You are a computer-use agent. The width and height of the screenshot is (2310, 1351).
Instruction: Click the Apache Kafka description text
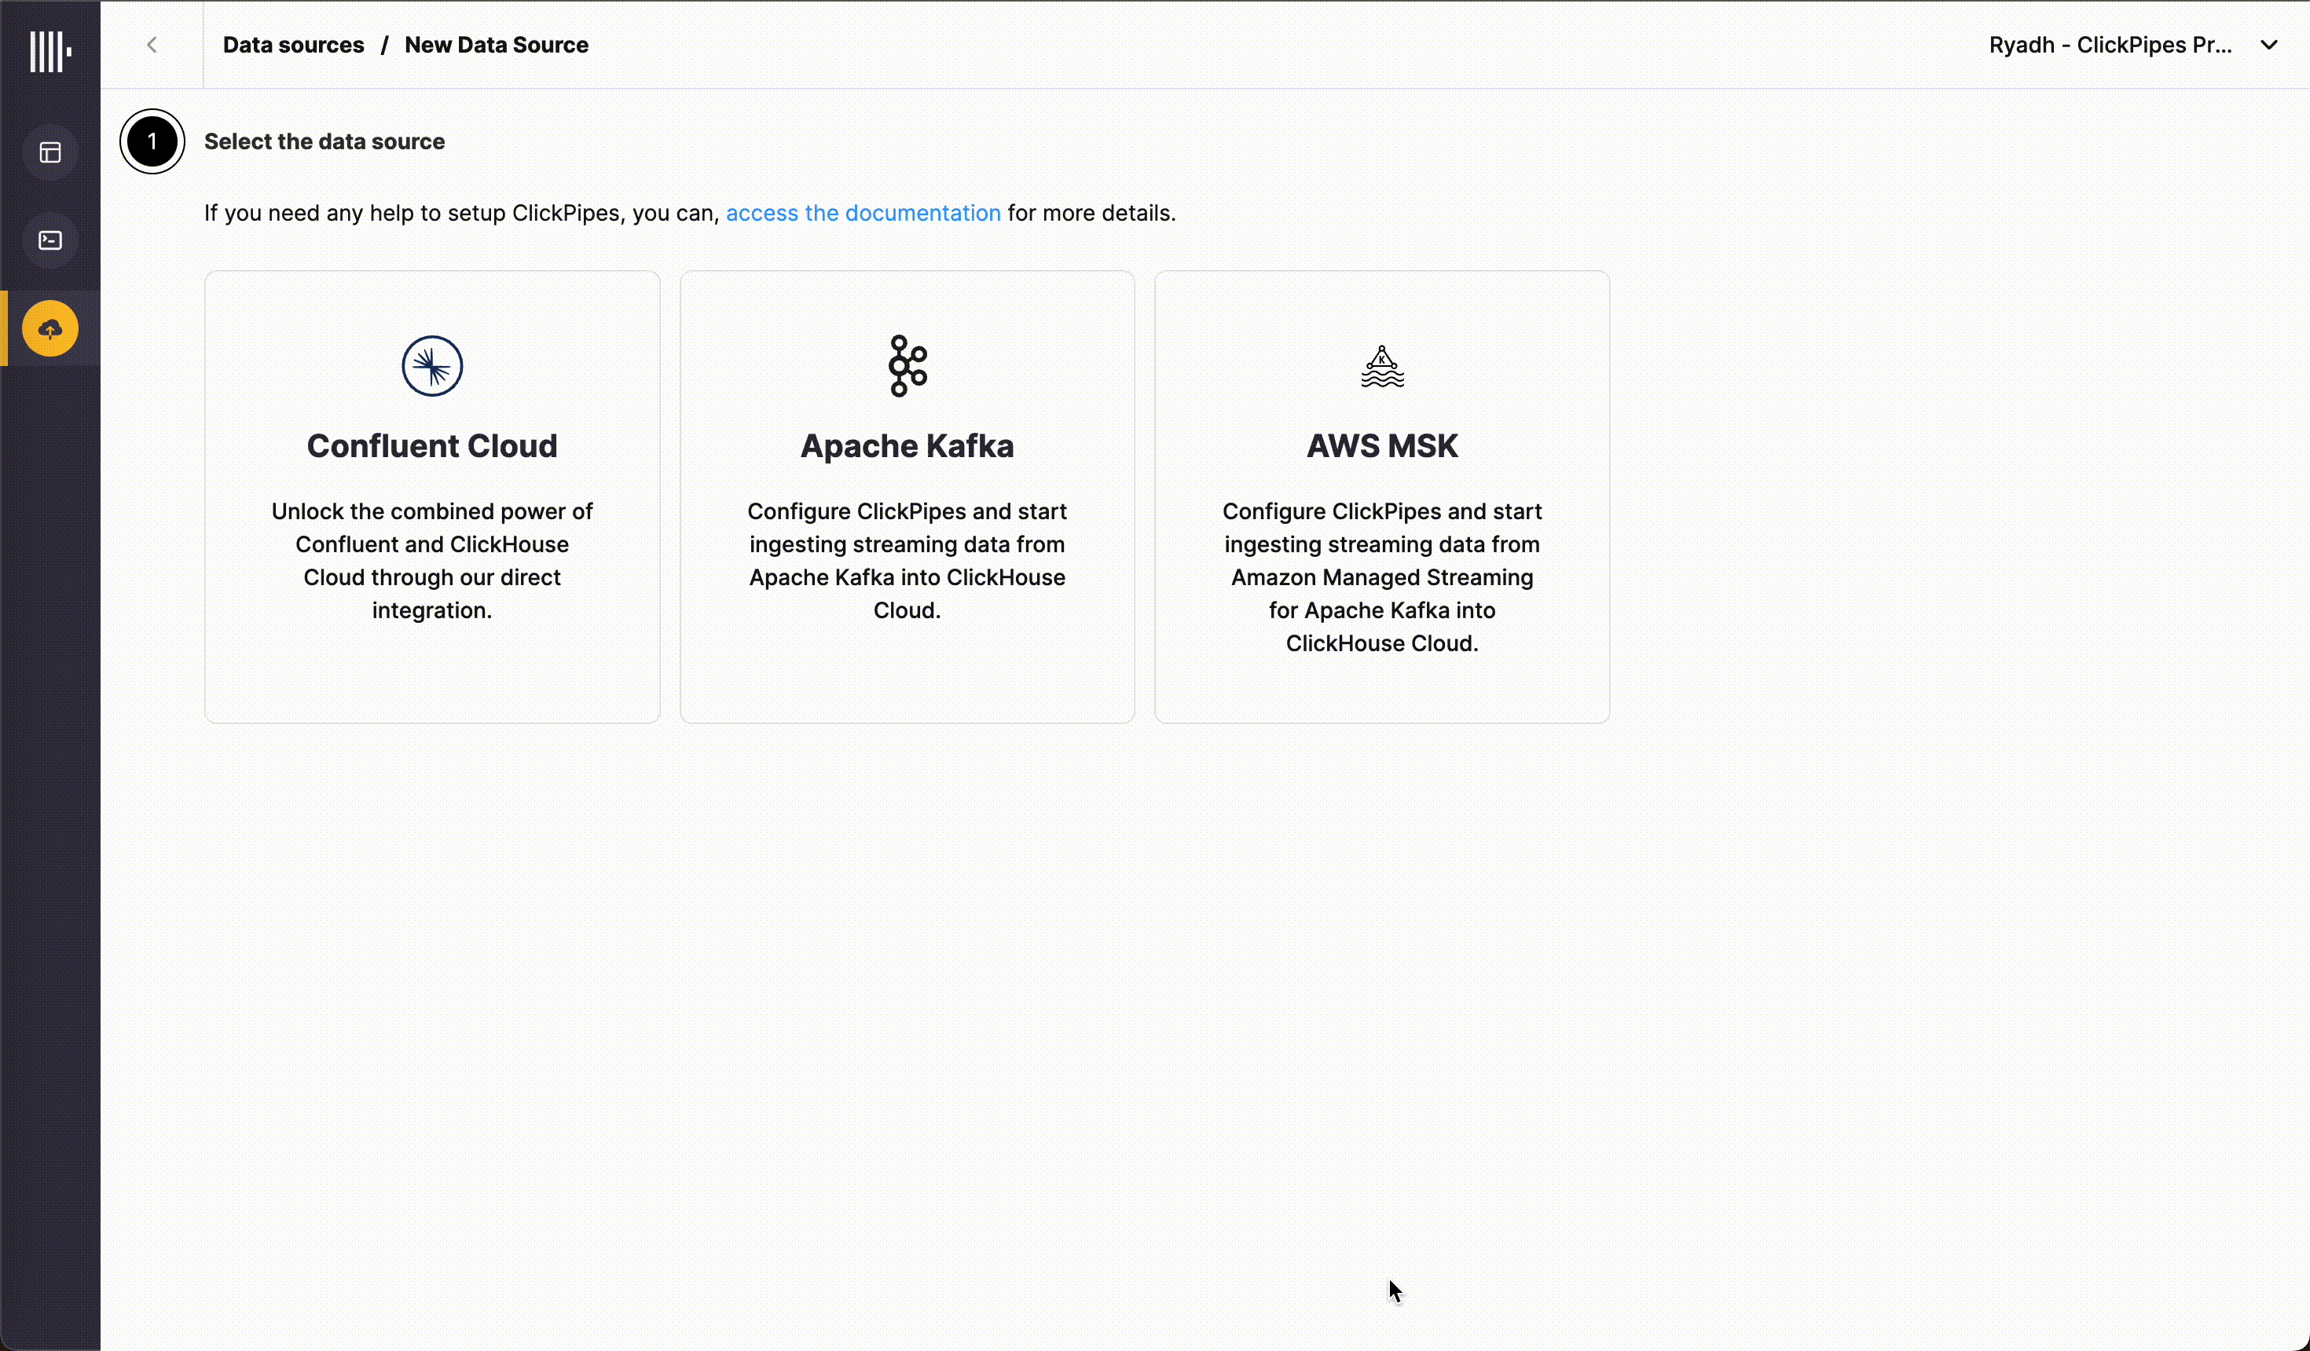pyautogui.click(x=907, y=560)
